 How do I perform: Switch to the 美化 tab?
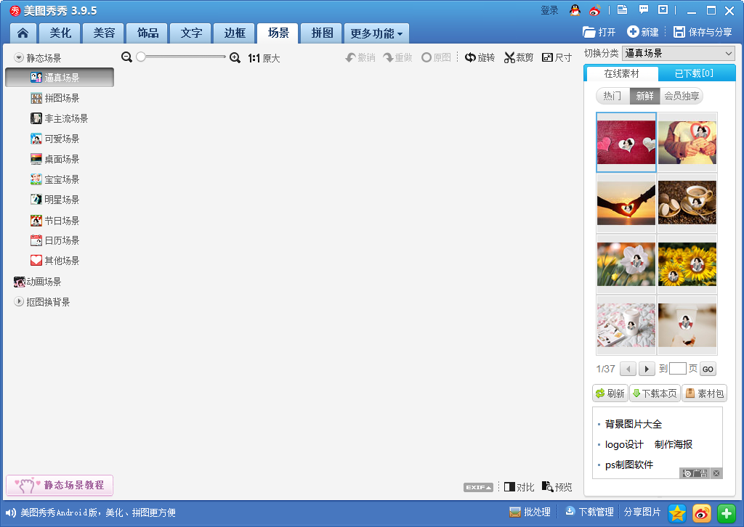[60, 33]
